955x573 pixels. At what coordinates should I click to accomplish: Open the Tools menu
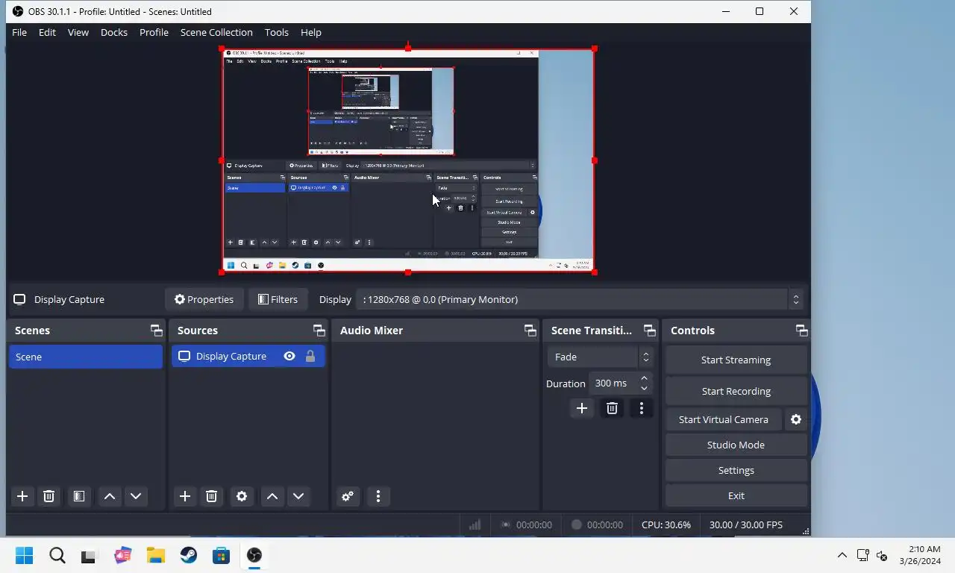[x=277, y=32]
